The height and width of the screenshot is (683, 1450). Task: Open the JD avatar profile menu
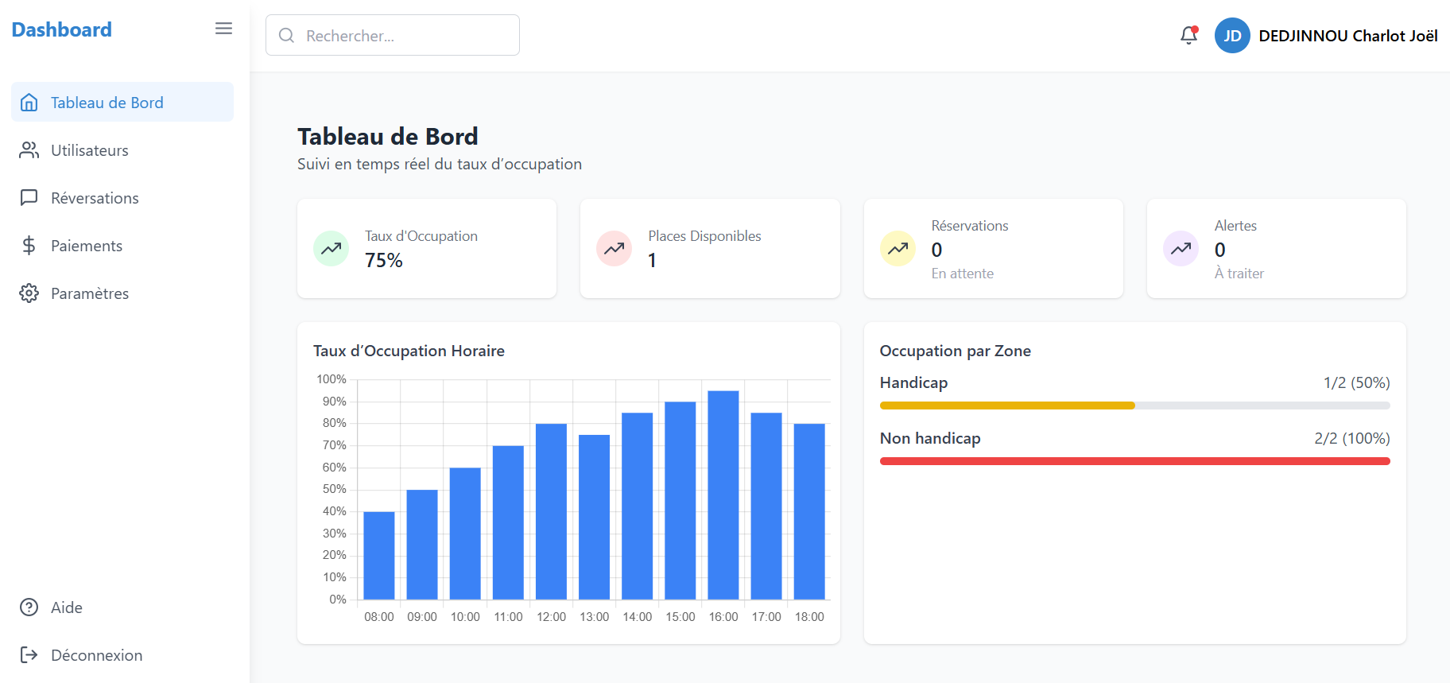(x=1232, y=35)
